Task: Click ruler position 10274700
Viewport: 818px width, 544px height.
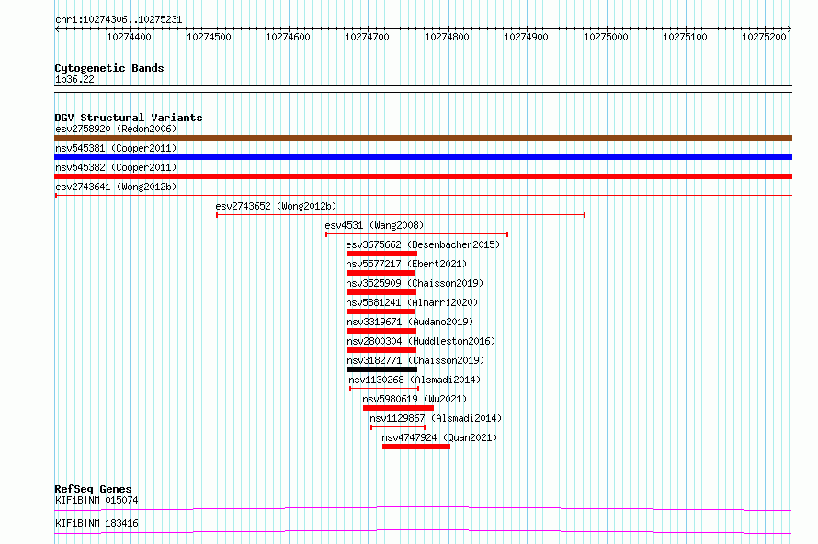Action: (x=368, y=37)
